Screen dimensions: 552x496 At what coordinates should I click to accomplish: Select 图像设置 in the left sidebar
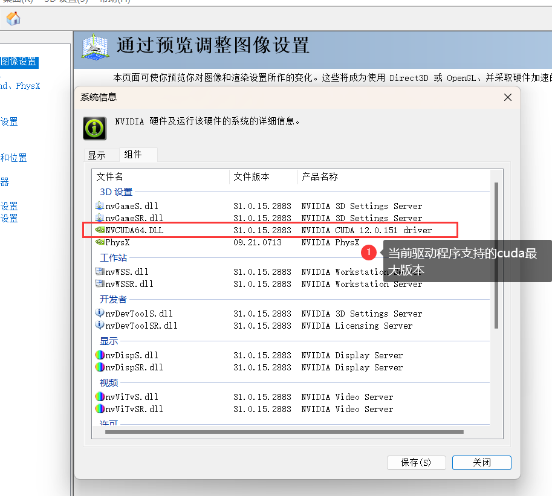(x=18, y=62)
